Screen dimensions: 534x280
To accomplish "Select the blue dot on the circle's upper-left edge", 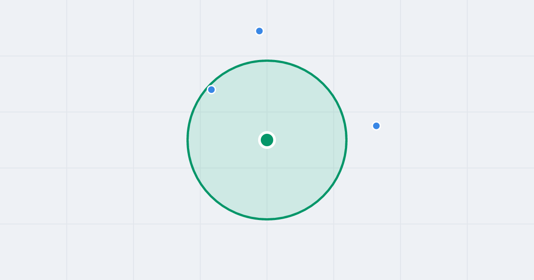I will point(211,90).
